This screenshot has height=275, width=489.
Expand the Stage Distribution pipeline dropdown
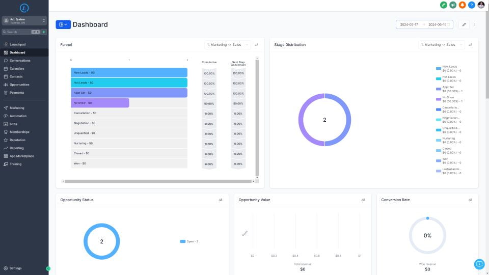(x=442, y=45)
